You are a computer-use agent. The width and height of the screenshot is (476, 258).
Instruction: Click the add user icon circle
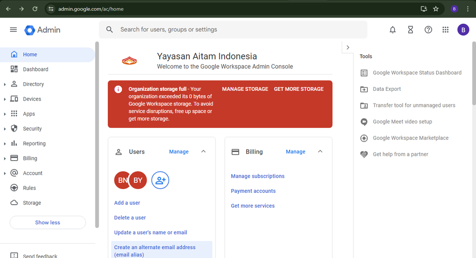160,180
